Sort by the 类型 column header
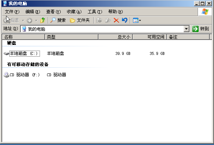Viewport: 214px width, 145px height. click(x=72, y=37)
